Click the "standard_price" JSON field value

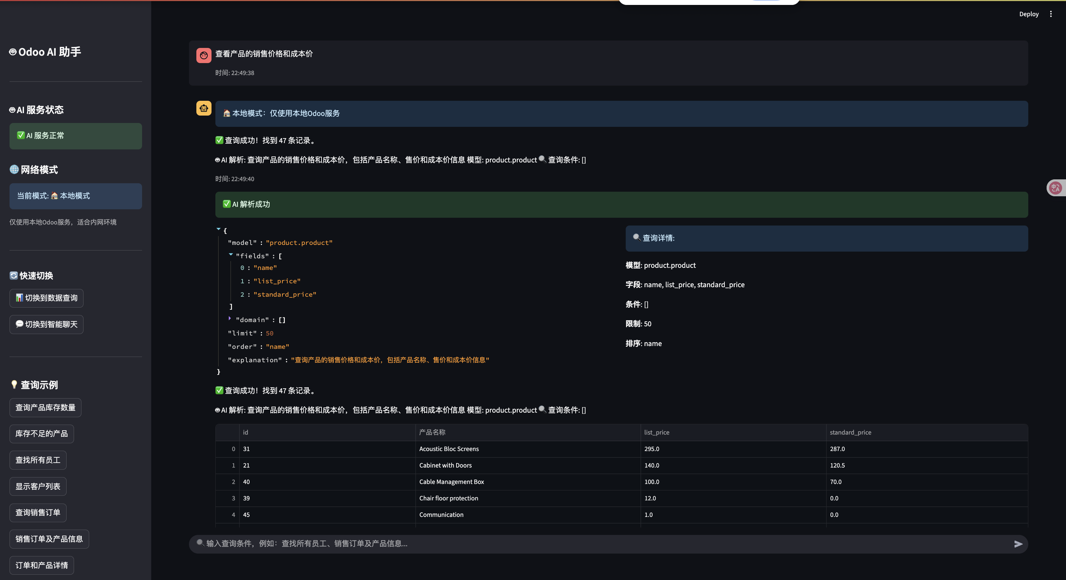point(285,295)
